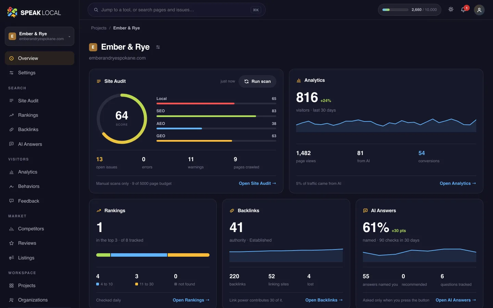Expand the Ember & Rye project switcher
The width and height of the screenshot is (493, 308).
pos(39,36)
